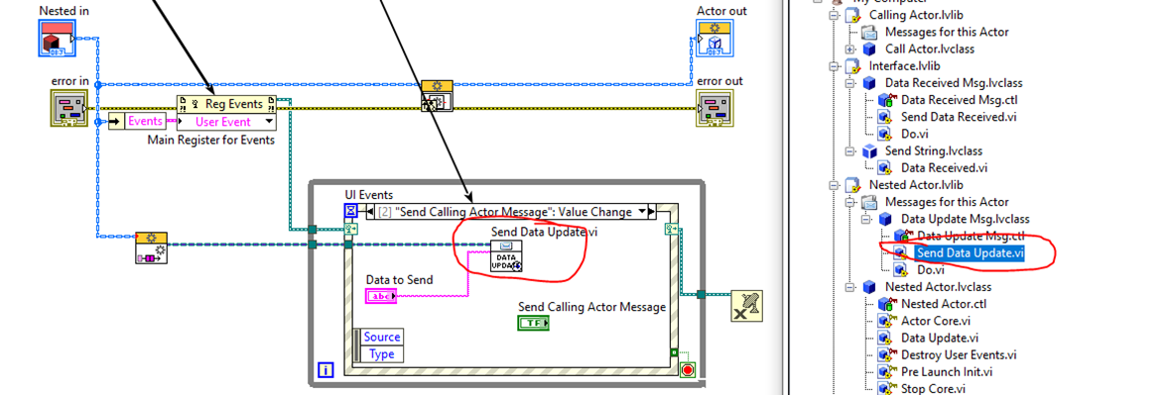Select Actor Core.vi

936,321
